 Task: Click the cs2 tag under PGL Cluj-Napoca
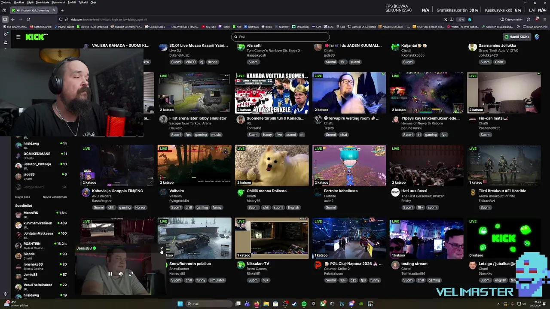(353, 280)
